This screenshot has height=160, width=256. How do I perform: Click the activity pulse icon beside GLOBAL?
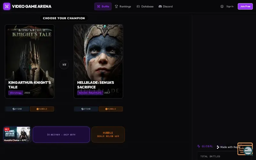pos(198,146)
